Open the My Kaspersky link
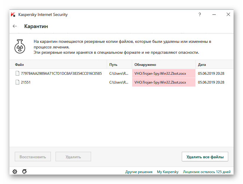This screenshot has height=184, width=243. (x=168, y=172)
